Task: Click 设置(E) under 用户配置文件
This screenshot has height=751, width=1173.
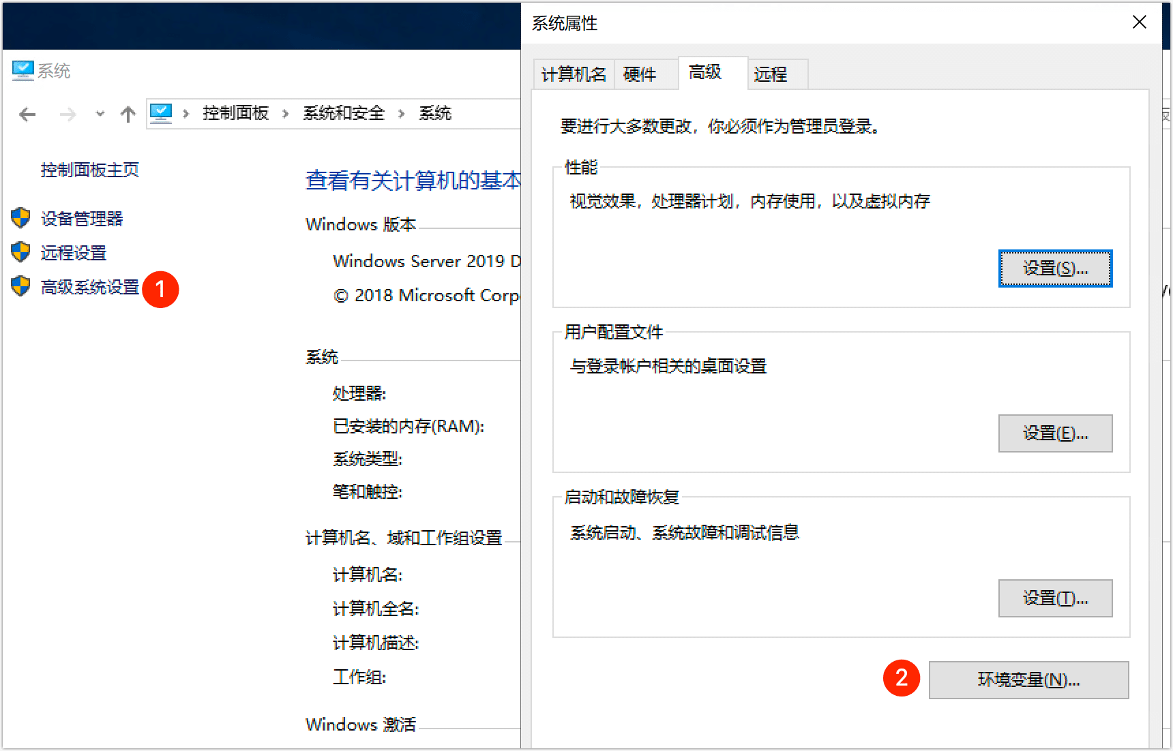Action: pos(1055,433)
